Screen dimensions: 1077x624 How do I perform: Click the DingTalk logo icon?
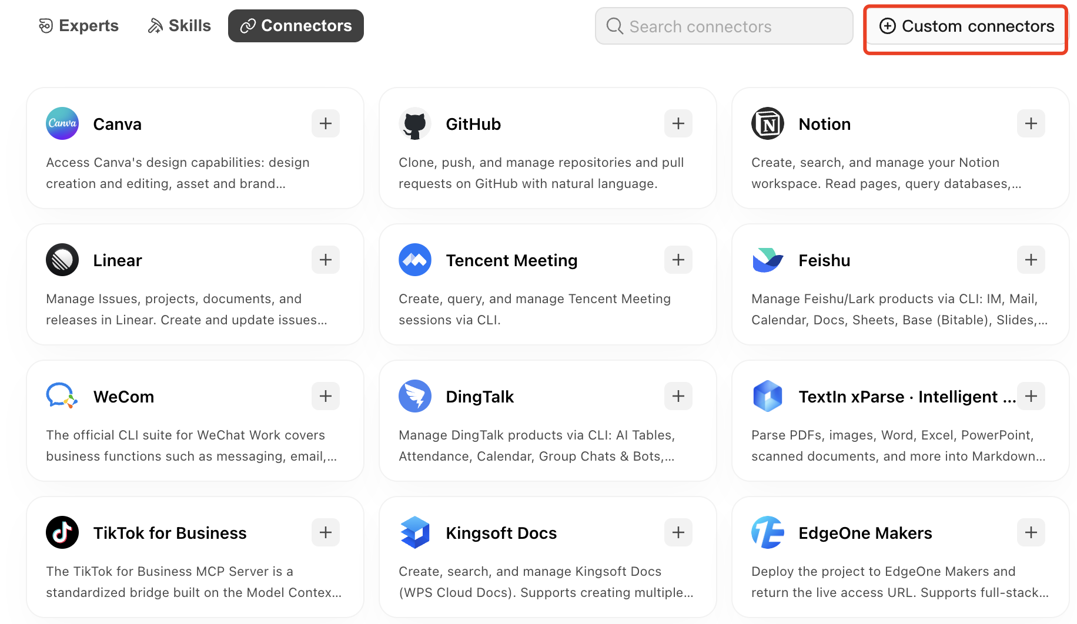click(x=415, y=396)
